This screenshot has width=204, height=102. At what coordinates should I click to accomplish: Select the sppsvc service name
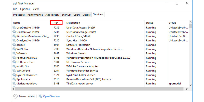click(x=20, y=45)
